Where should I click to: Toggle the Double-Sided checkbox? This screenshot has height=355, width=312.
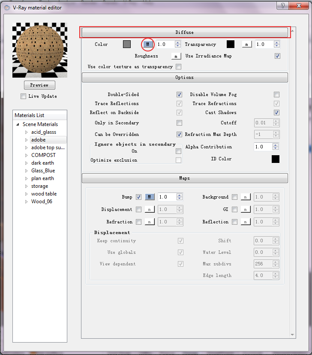click(180, 94)
